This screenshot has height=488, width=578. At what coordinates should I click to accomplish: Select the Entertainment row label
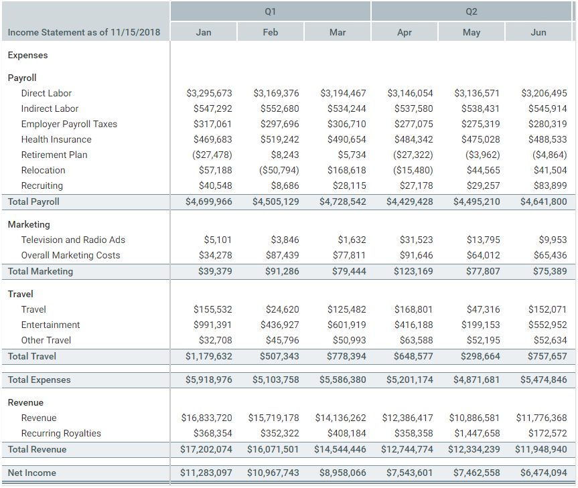coord(50,325)
